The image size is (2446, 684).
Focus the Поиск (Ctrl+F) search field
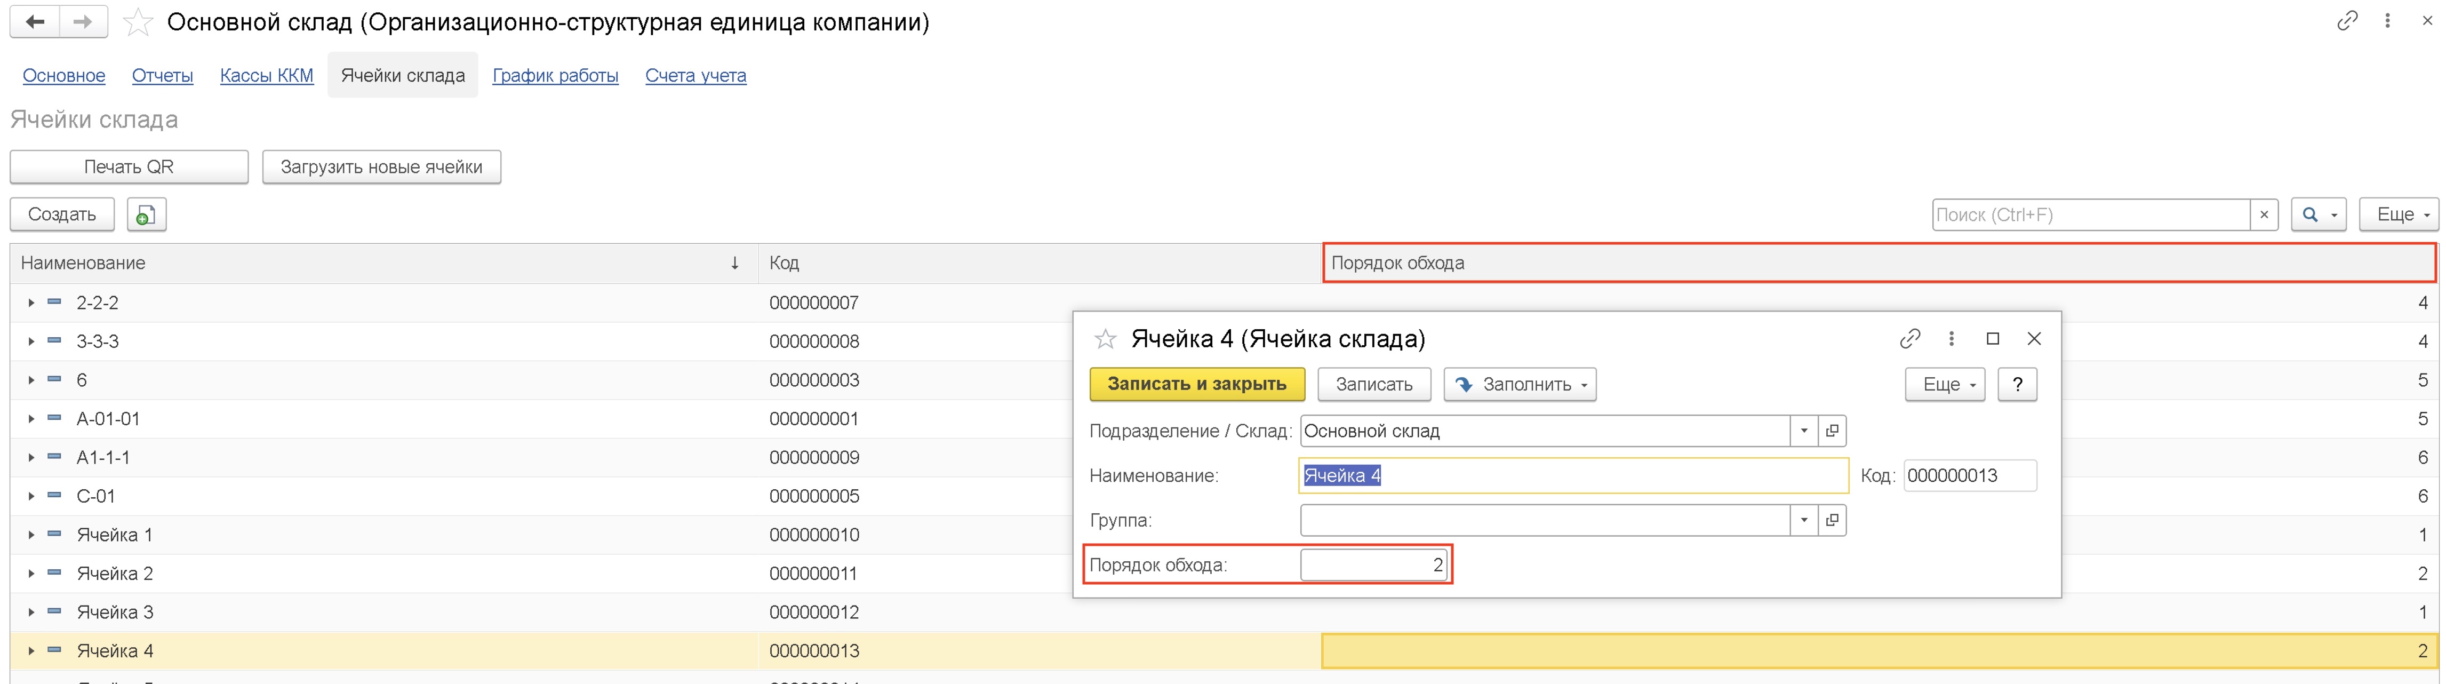point(2092,214)
